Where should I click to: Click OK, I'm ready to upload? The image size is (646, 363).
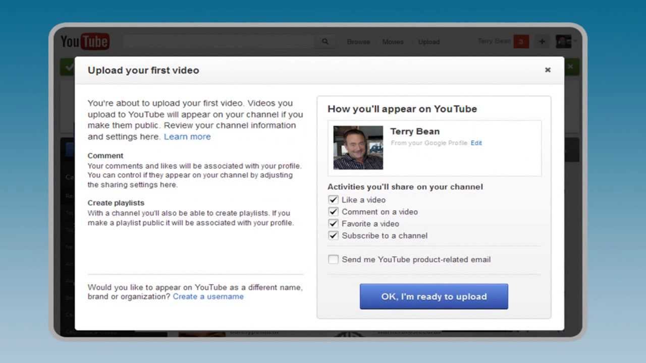(x=434, y=296)
